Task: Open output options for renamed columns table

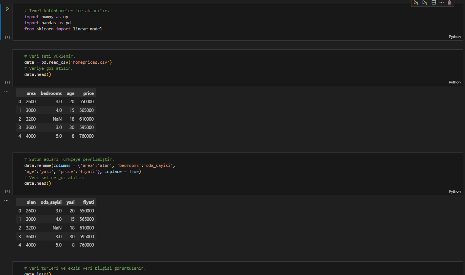Action: (6, 200)
